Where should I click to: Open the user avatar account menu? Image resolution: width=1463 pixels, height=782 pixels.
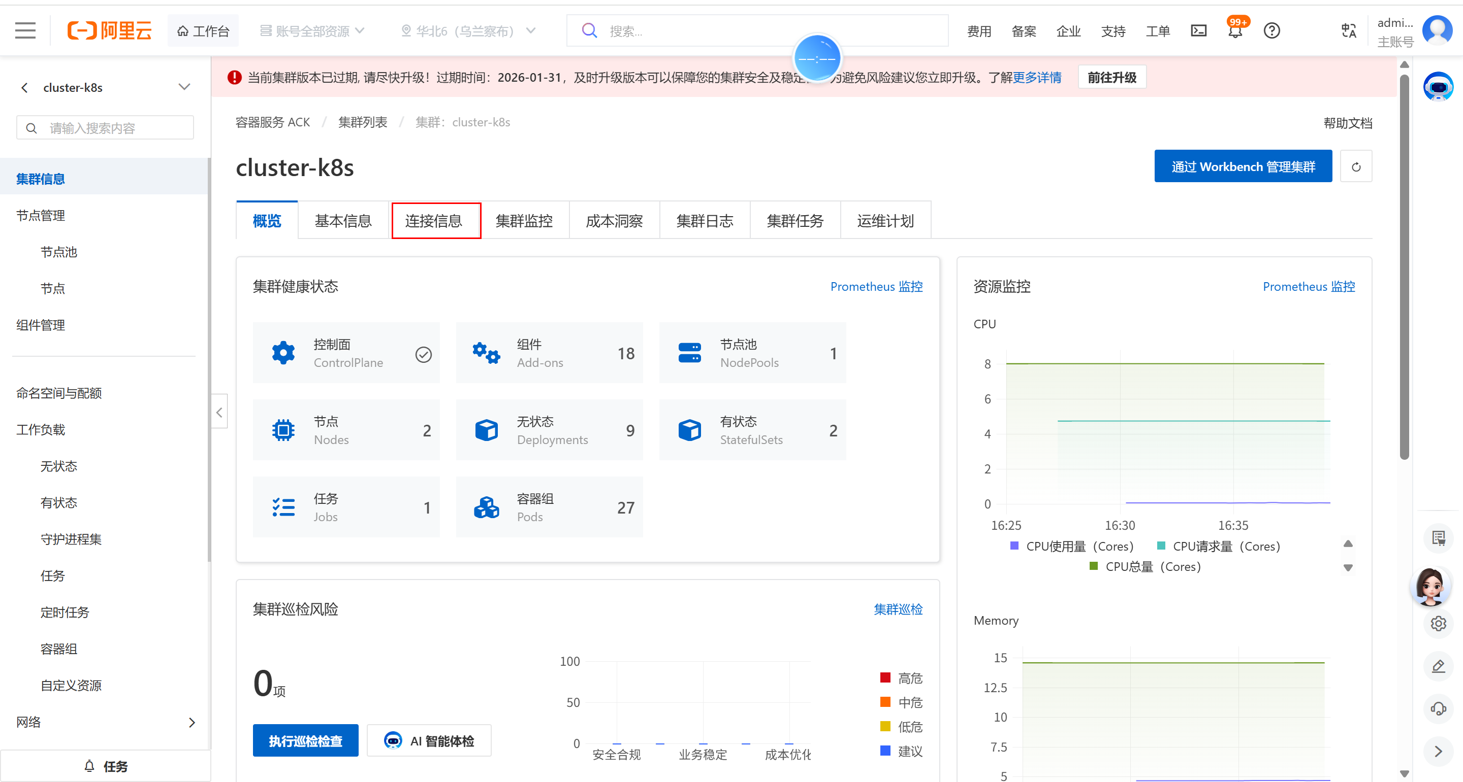[1438, 30]
